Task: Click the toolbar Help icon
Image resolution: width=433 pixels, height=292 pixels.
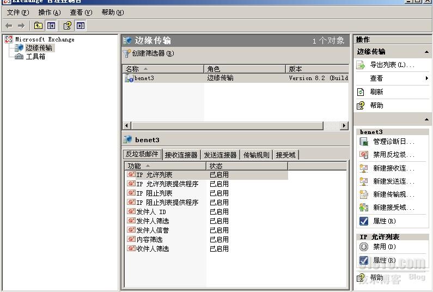Action: click(68, 26)
